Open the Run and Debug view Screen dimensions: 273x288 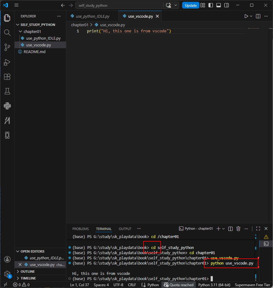coord(7,62)
